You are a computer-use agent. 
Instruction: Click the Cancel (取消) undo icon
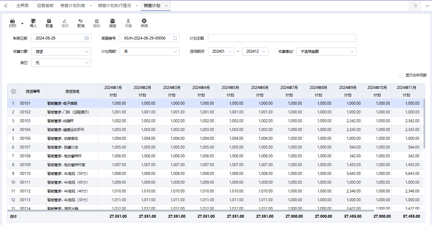click(x=81, y=22)
